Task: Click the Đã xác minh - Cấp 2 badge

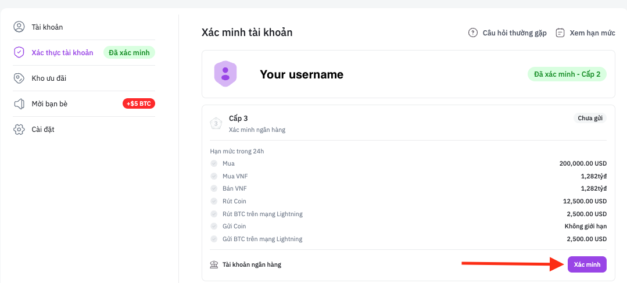Action: [x=567, y=74]
